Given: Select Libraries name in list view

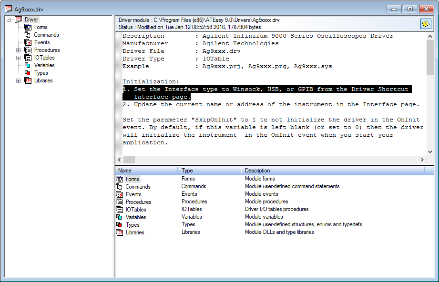Looking at the screenshot, I should (135, 232).
